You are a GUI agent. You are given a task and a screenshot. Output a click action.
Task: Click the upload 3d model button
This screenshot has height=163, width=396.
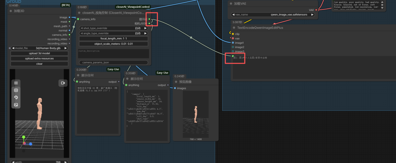click(39, 53)
